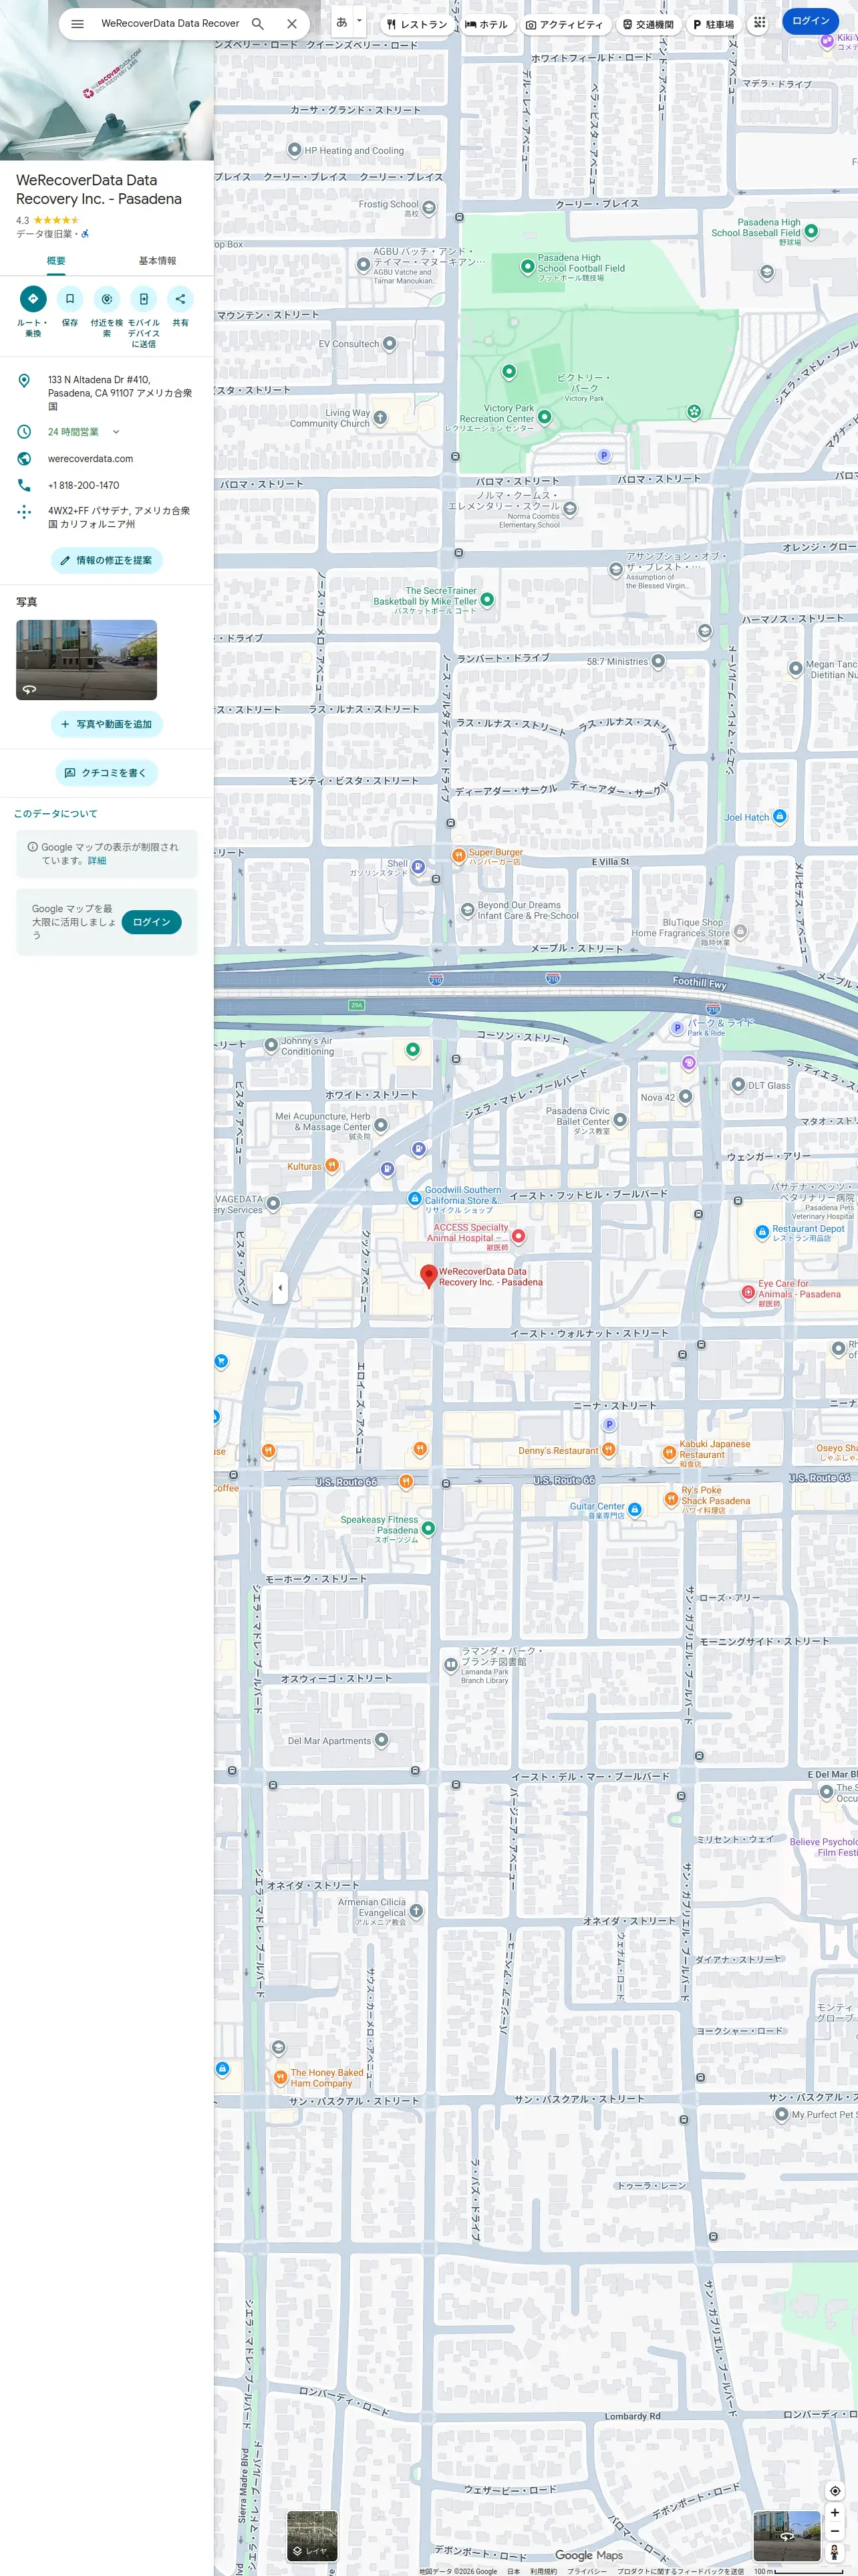The width and height of the screenshot is (858, 2576).
Task: Switch to the 概要 tab
Action: (x=56, y=261)
